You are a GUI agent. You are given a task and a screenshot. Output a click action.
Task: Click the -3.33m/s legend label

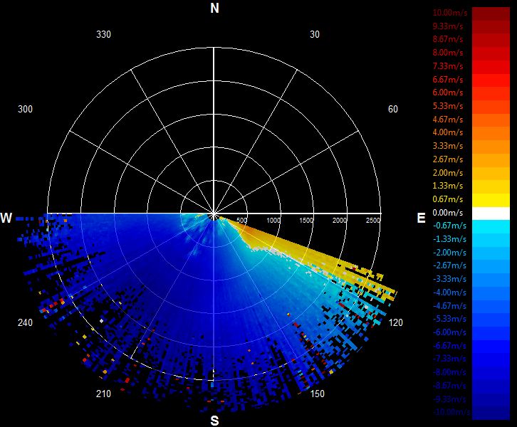449,279
